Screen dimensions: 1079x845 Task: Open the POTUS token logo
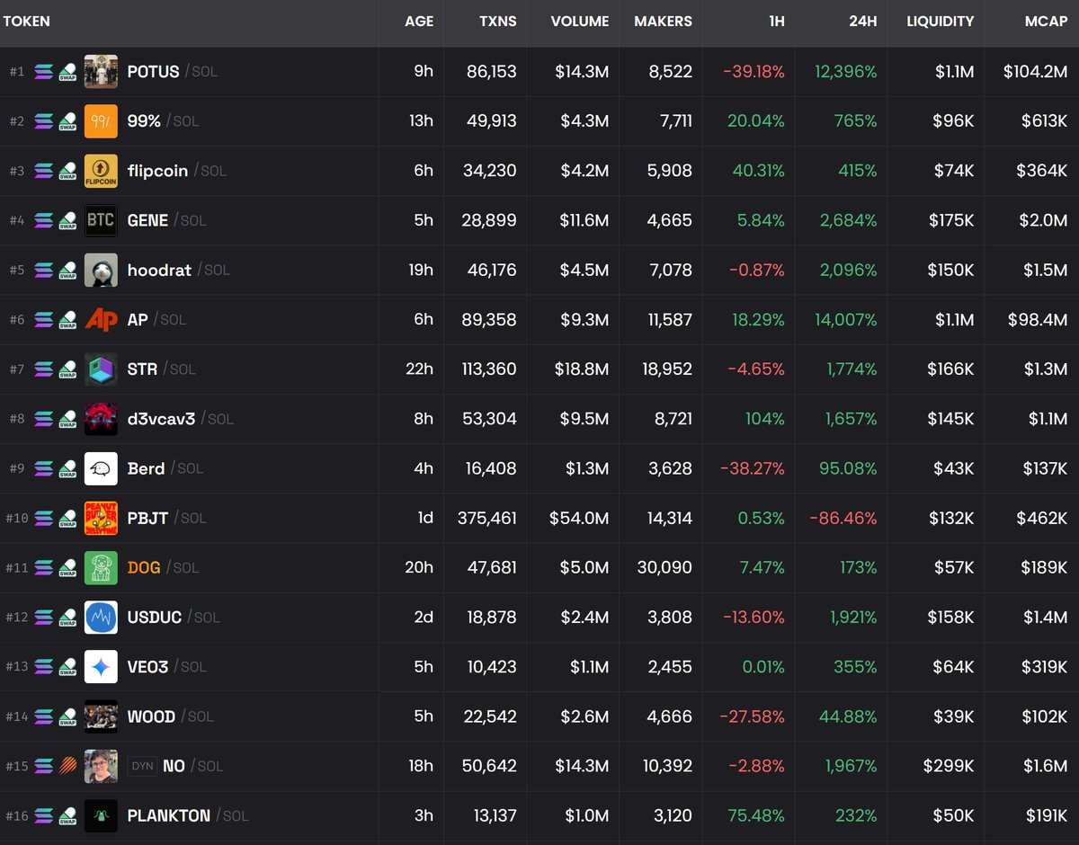[x=101, y=72]
